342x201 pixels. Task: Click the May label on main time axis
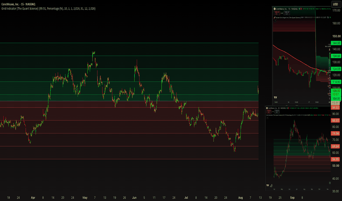(x=85, y=198)
